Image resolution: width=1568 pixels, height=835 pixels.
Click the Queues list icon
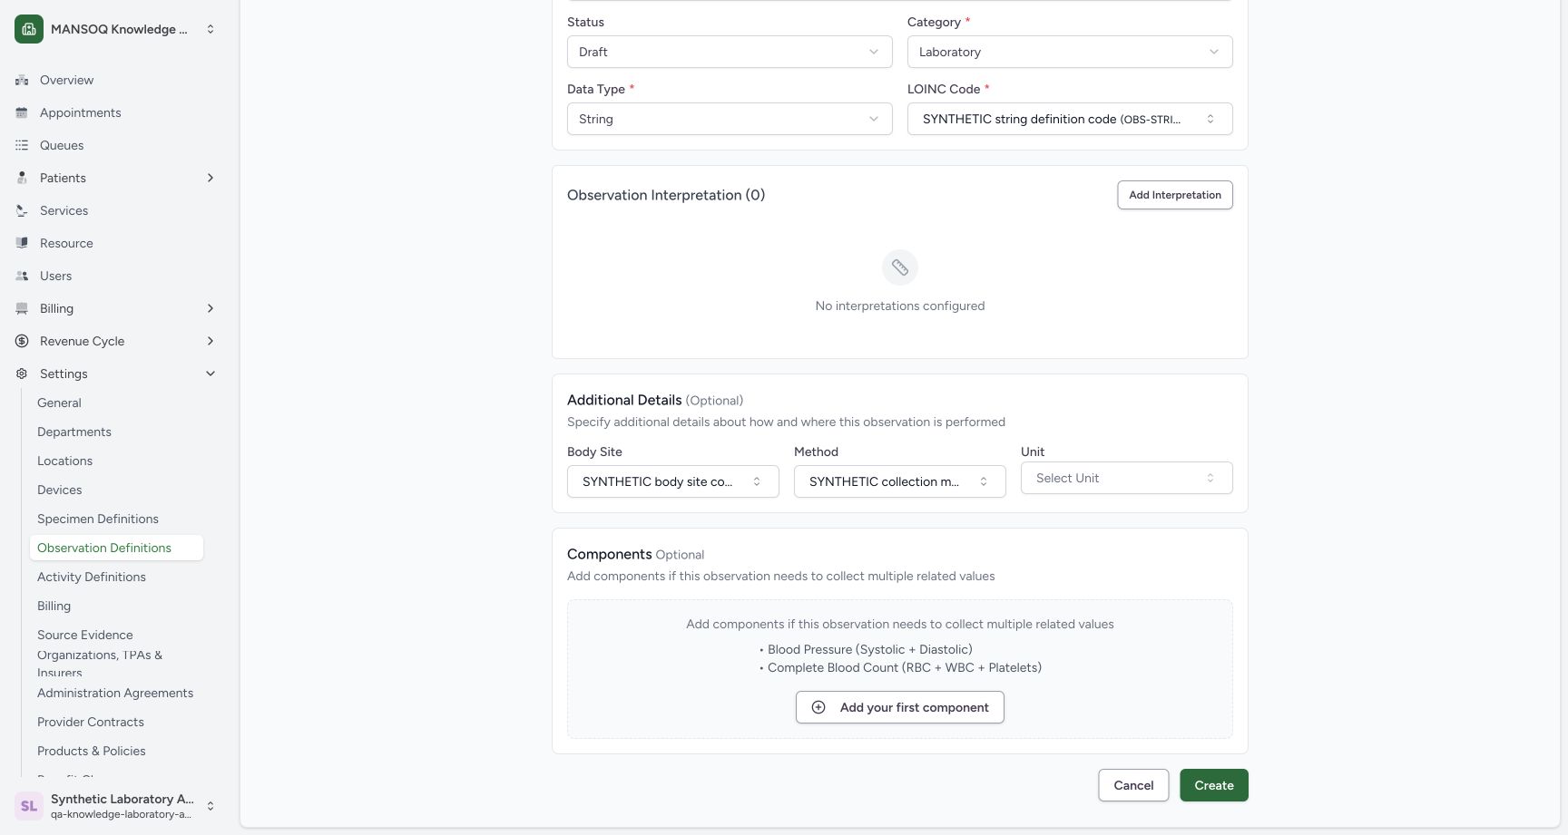(x=22, y=145)
